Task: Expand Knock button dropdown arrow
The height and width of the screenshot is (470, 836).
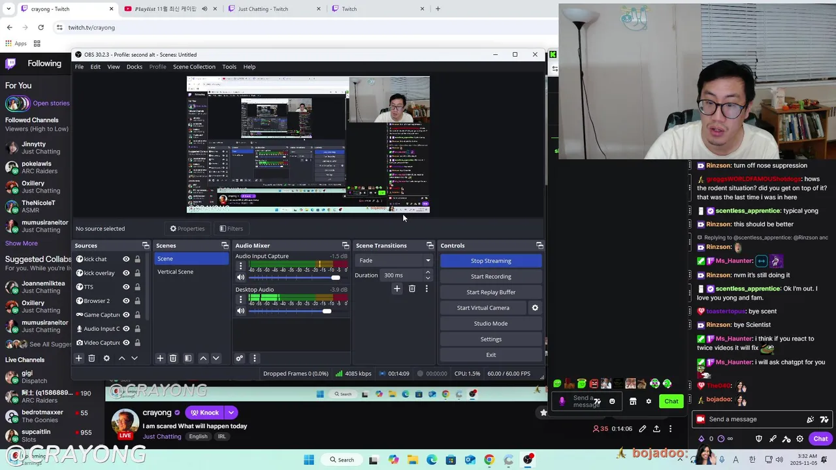Action: coord(231,413)
